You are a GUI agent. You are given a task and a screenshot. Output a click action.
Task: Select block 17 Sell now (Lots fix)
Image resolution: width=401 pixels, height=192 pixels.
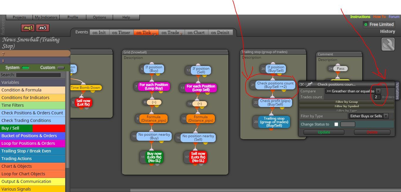coord(198,157)
